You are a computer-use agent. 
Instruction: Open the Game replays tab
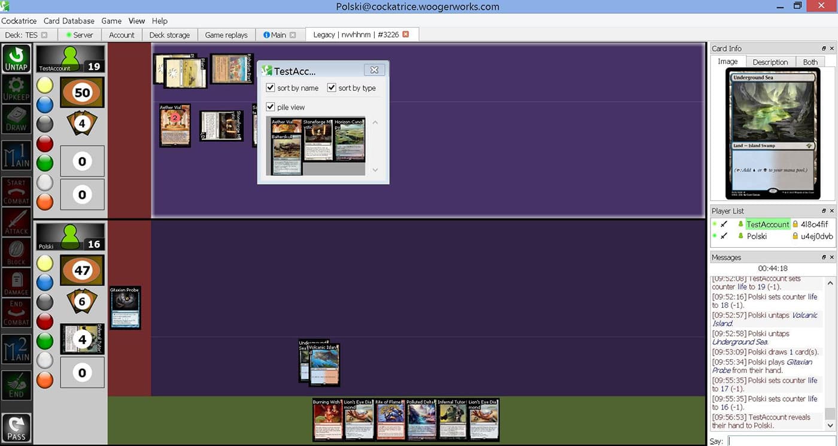pos(226,35)
